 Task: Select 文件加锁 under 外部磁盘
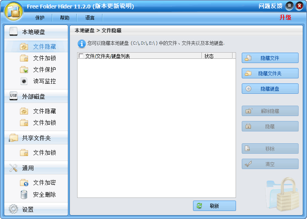point(45,123)
